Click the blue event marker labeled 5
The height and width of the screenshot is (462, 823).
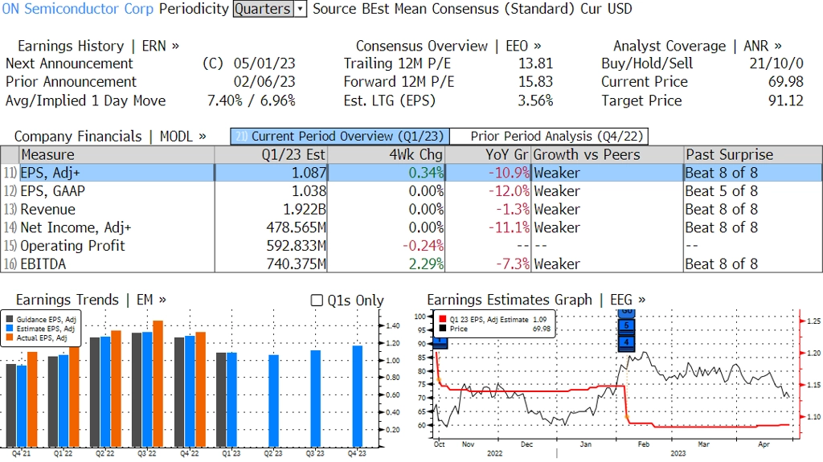coord(627,325)
